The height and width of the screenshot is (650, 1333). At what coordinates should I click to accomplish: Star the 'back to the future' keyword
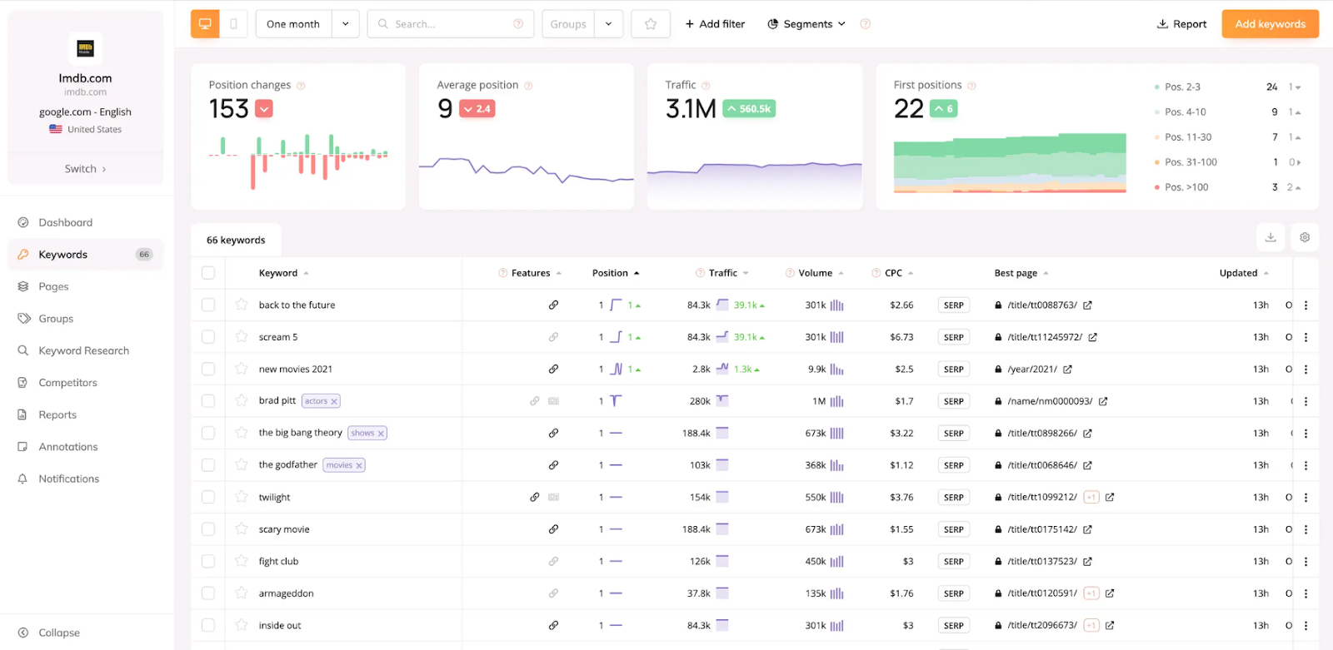(x=242, y=305)
